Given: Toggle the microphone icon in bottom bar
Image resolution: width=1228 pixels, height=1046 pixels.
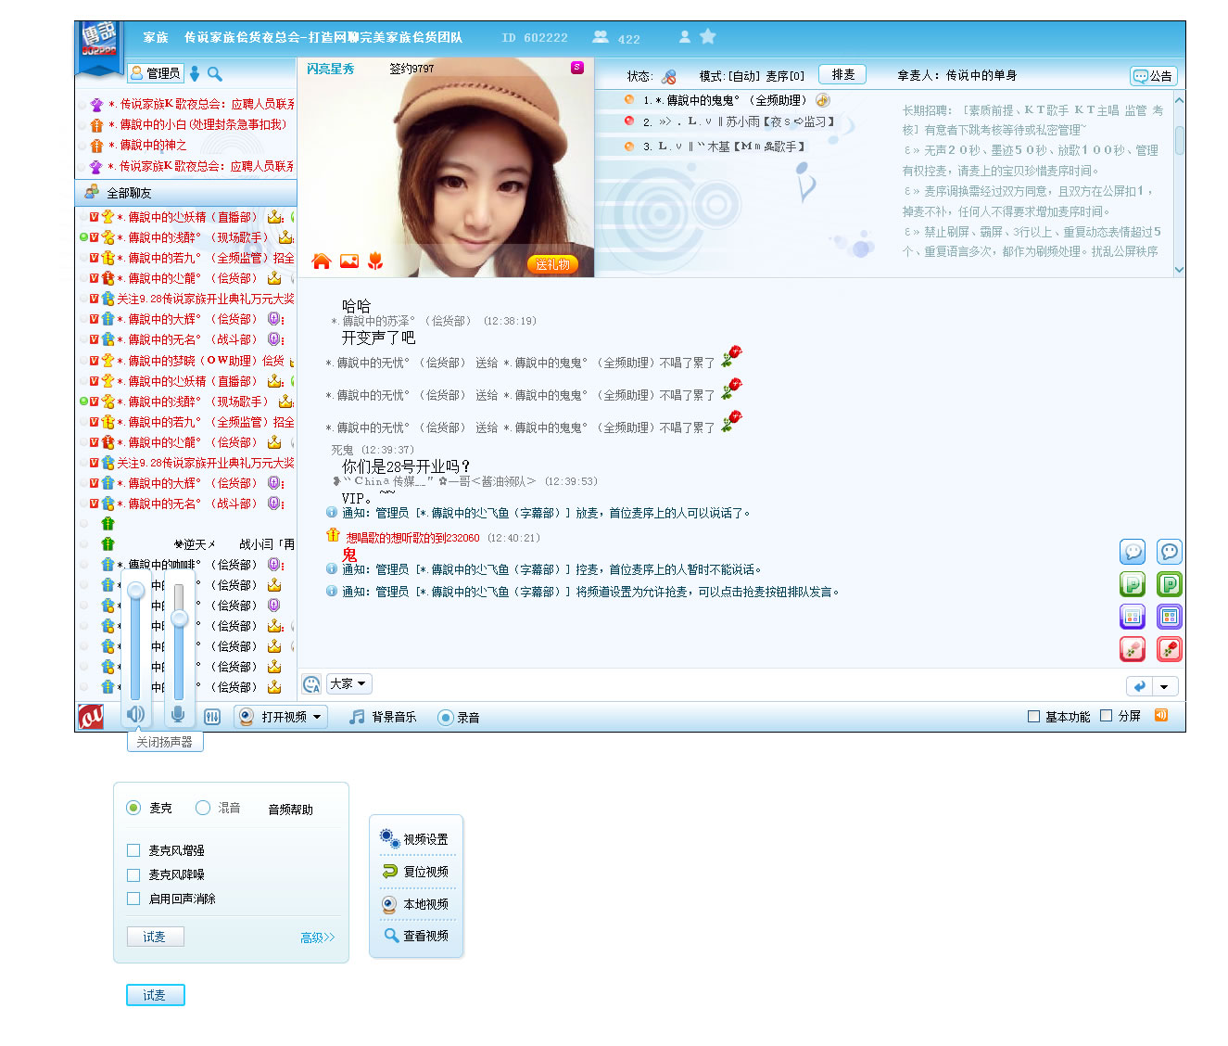Looking at the screenshot, I should (x=178, y=715).
